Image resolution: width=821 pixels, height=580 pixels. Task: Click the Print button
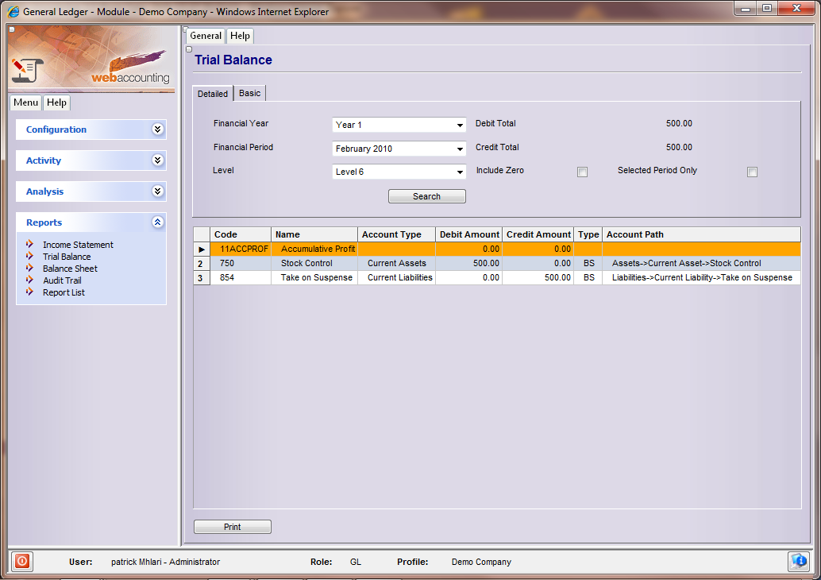232,527
